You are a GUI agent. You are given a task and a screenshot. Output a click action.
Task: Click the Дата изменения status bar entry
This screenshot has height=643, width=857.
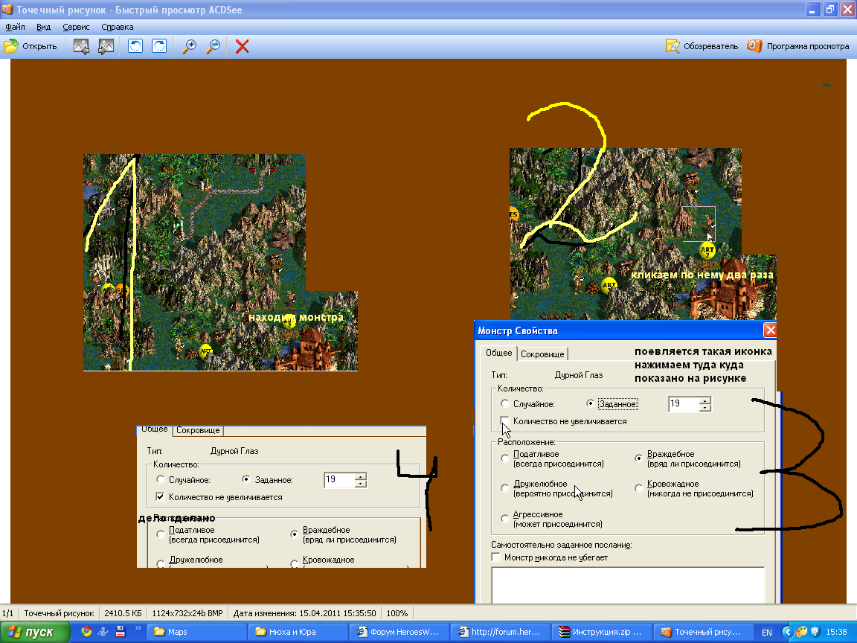[304, 613]
